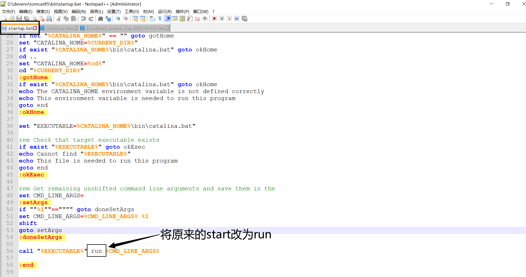Stop macro recording button

(222, 19)
